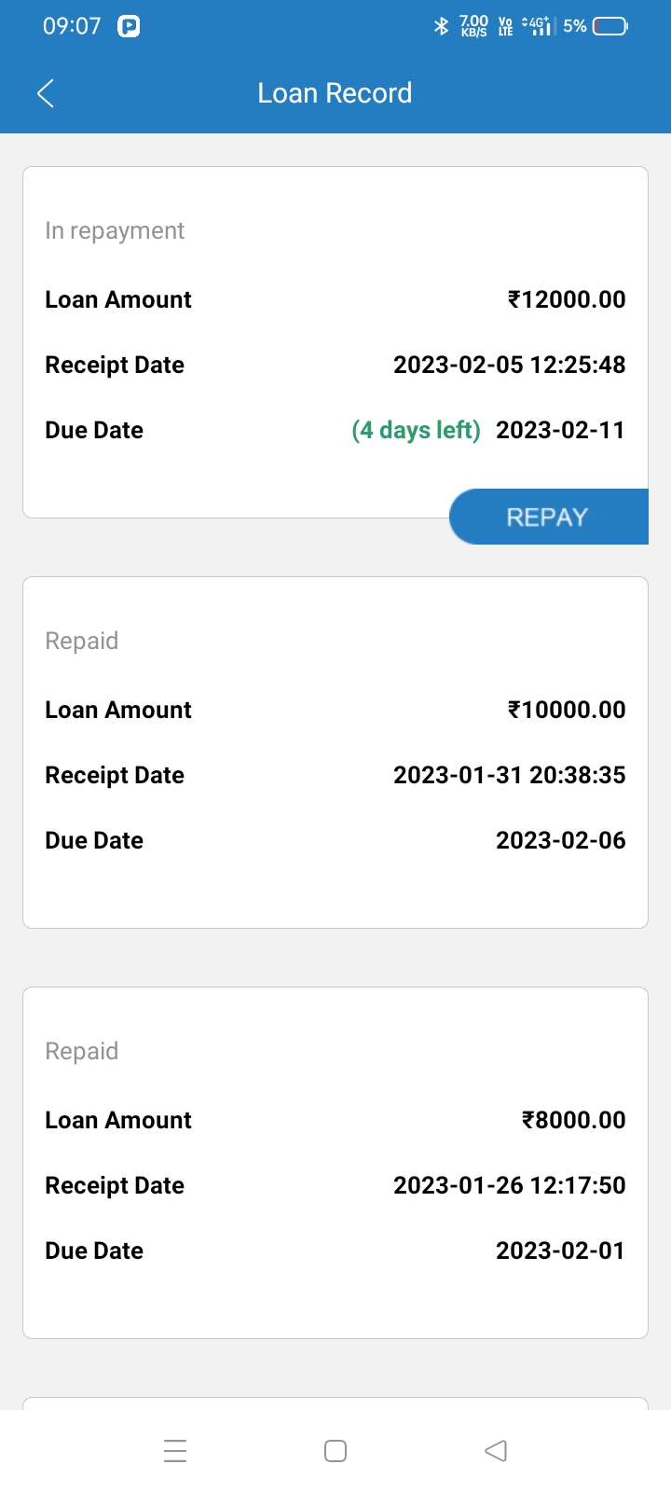Image resolution: width=671 pixels, height=1492 pixels.
Task: Open the ₹12000.00 loan amount entry
Action: [566, 299]
